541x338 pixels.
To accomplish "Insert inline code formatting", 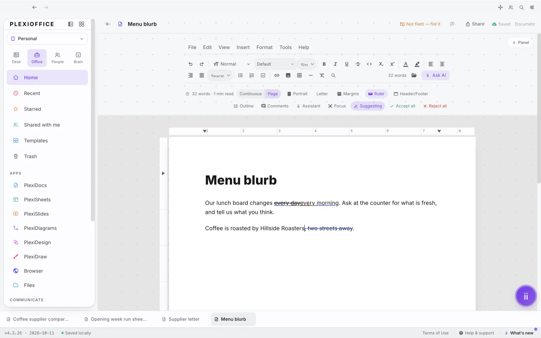I will click(x=369, y=64).
